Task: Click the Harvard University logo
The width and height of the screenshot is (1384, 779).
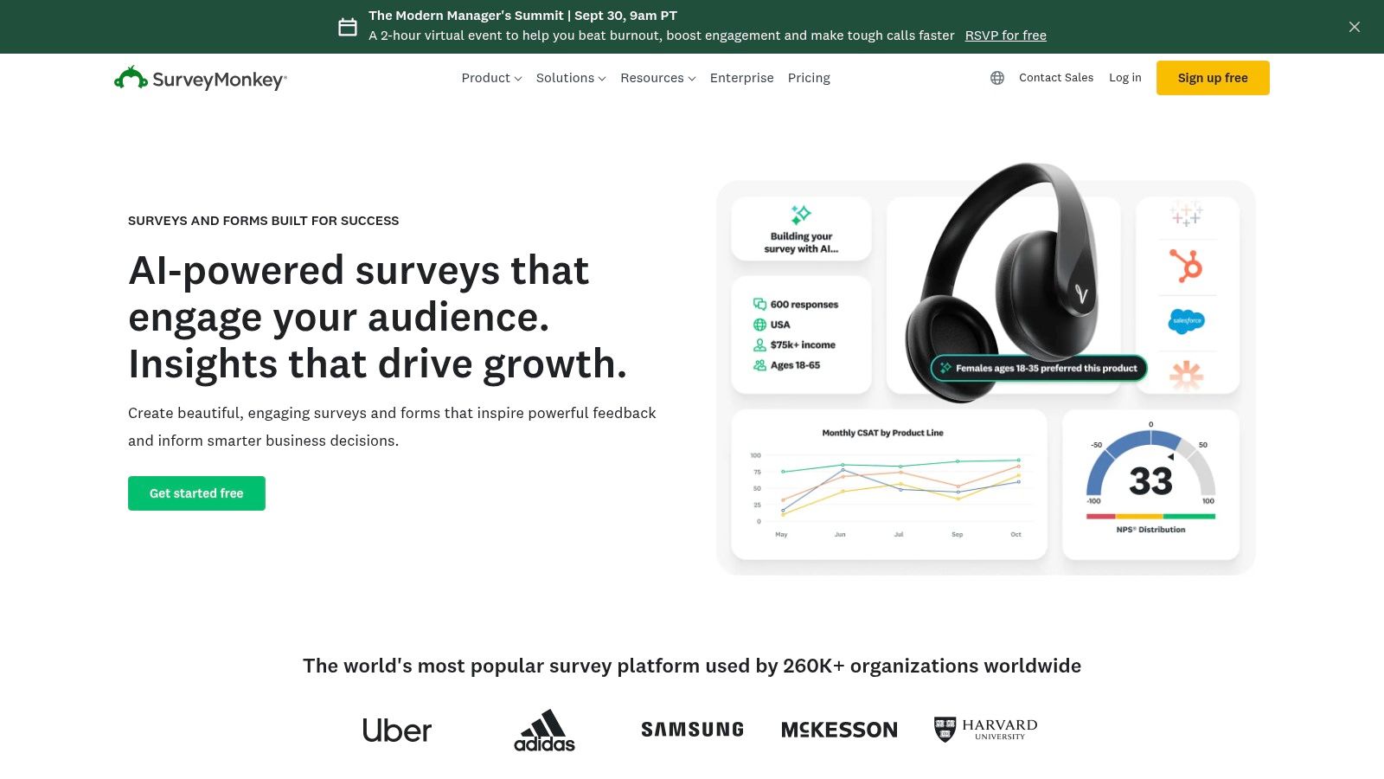Action: [985, 730]
